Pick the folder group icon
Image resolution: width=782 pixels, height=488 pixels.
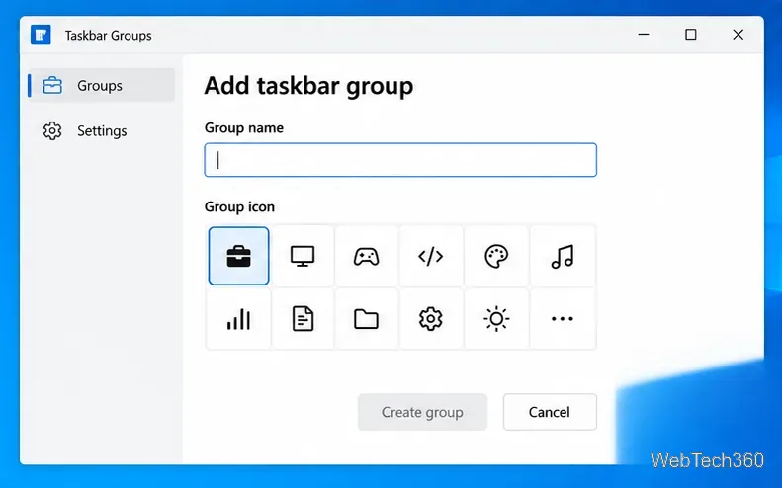pos(366,318)
